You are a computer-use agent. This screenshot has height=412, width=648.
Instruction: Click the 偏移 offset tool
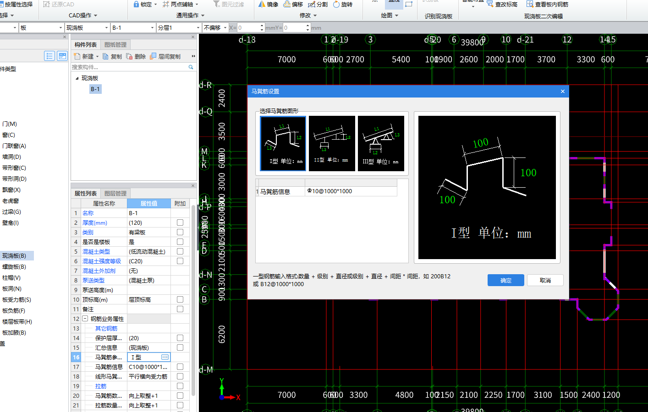293,4
